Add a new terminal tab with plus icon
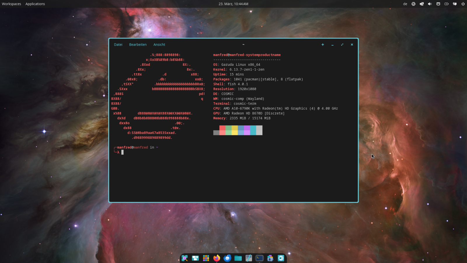Viewport: 467px width, 263px height. pyautogui.click(x=323, y=45)
